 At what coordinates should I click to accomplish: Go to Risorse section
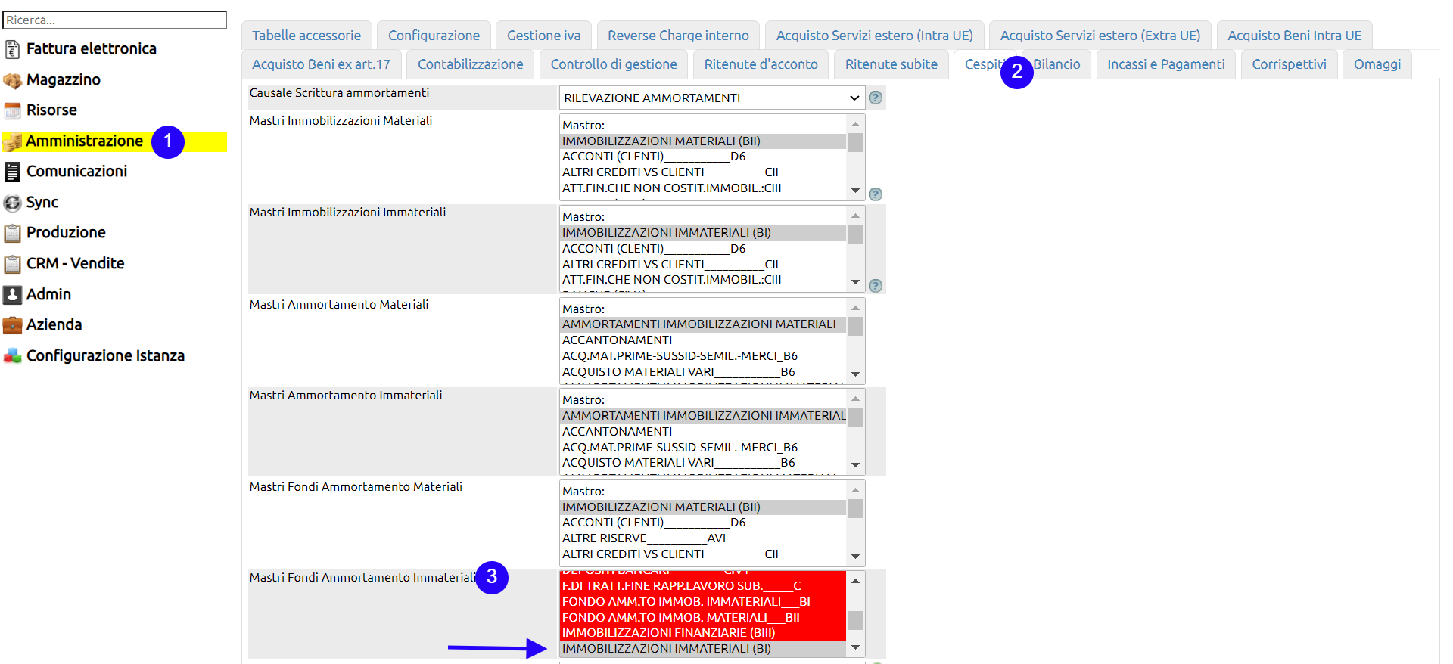pyautogui.click(x=51, y=110)
